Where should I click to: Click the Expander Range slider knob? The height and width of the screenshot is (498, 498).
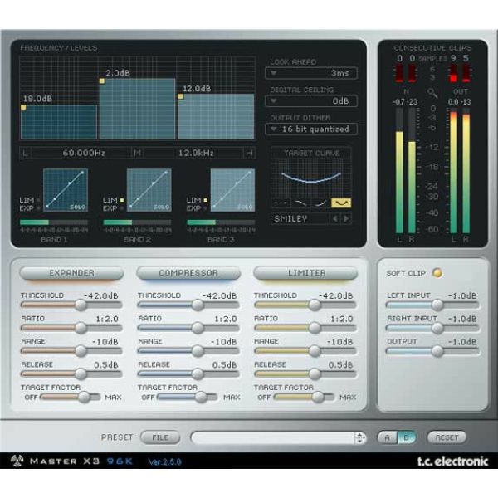pyautogui.click(x=81, y=351)
